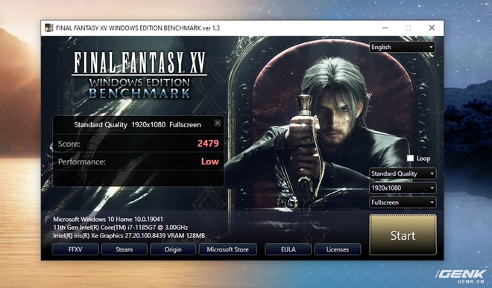Expand the Standard Quality preset dropdown
This screenshot has width=492, height=288.
point(403,173)
